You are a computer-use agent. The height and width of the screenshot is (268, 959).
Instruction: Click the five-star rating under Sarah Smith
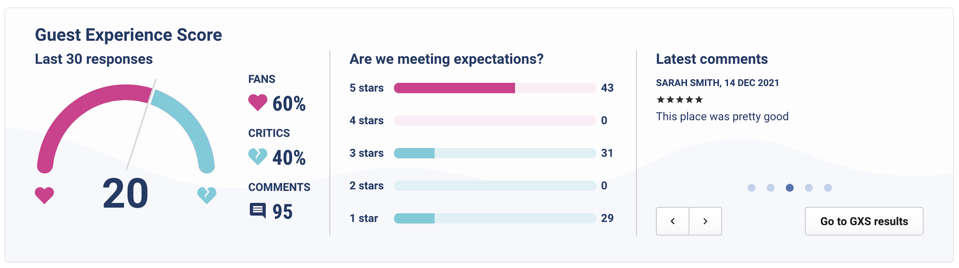click(x=679, y=100)
